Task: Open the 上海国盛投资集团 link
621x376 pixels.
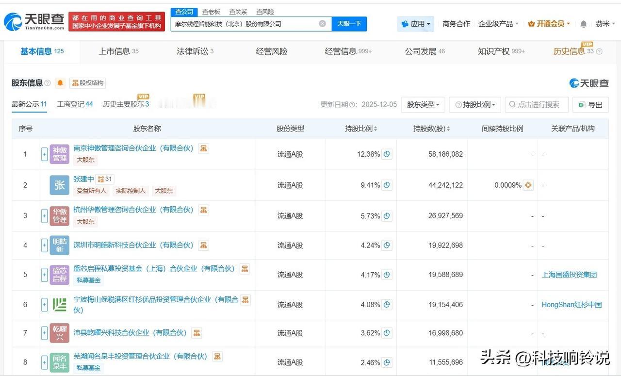Action: pyautogui.click(x=569, y=275)
